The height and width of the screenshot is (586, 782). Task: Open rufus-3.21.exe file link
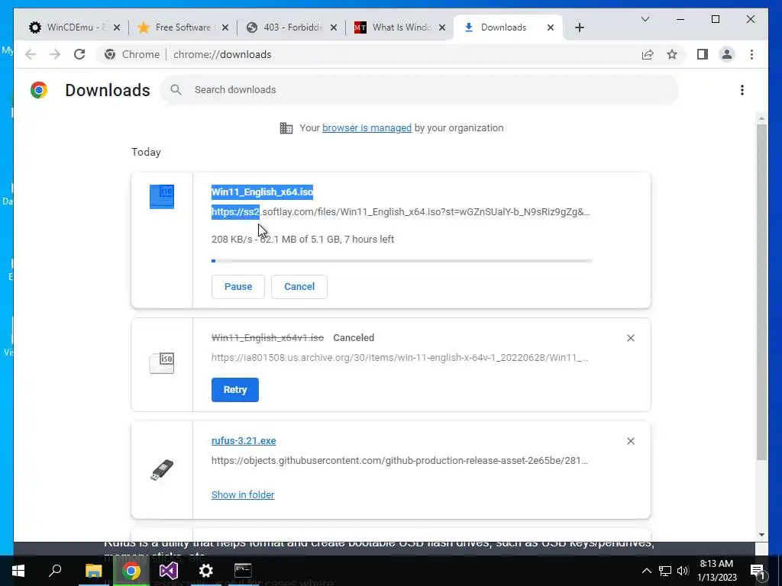[x=244, y=441]
